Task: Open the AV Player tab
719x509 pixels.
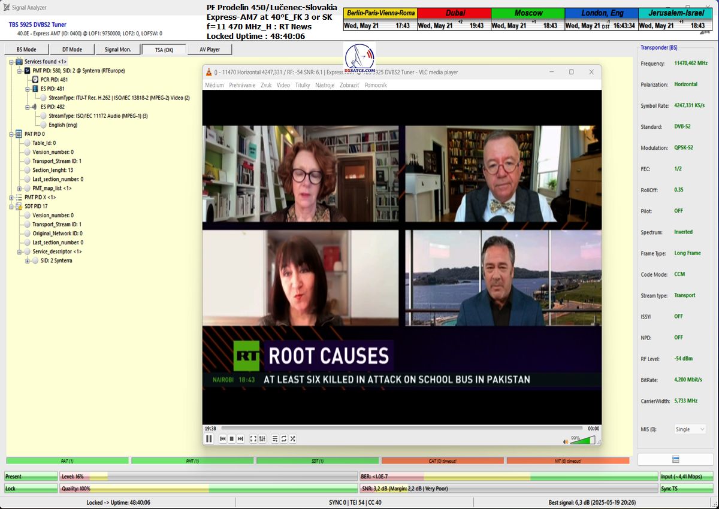Action: pyautogui.click(x=209, y=50)
